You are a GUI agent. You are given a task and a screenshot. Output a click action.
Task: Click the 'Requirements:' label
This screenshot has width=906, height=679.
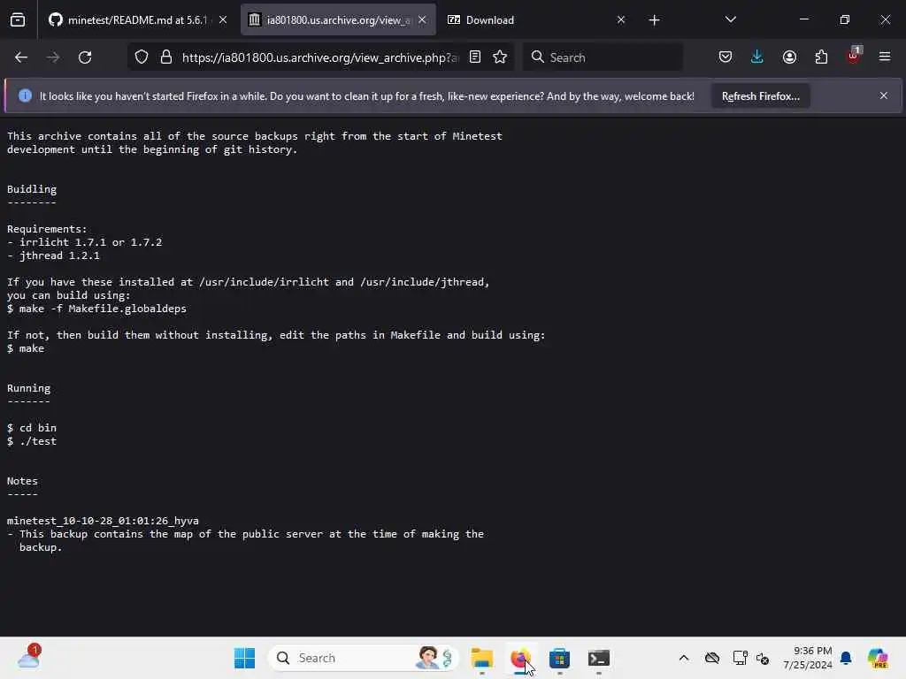pyautogui.click(x=47, y=229)
